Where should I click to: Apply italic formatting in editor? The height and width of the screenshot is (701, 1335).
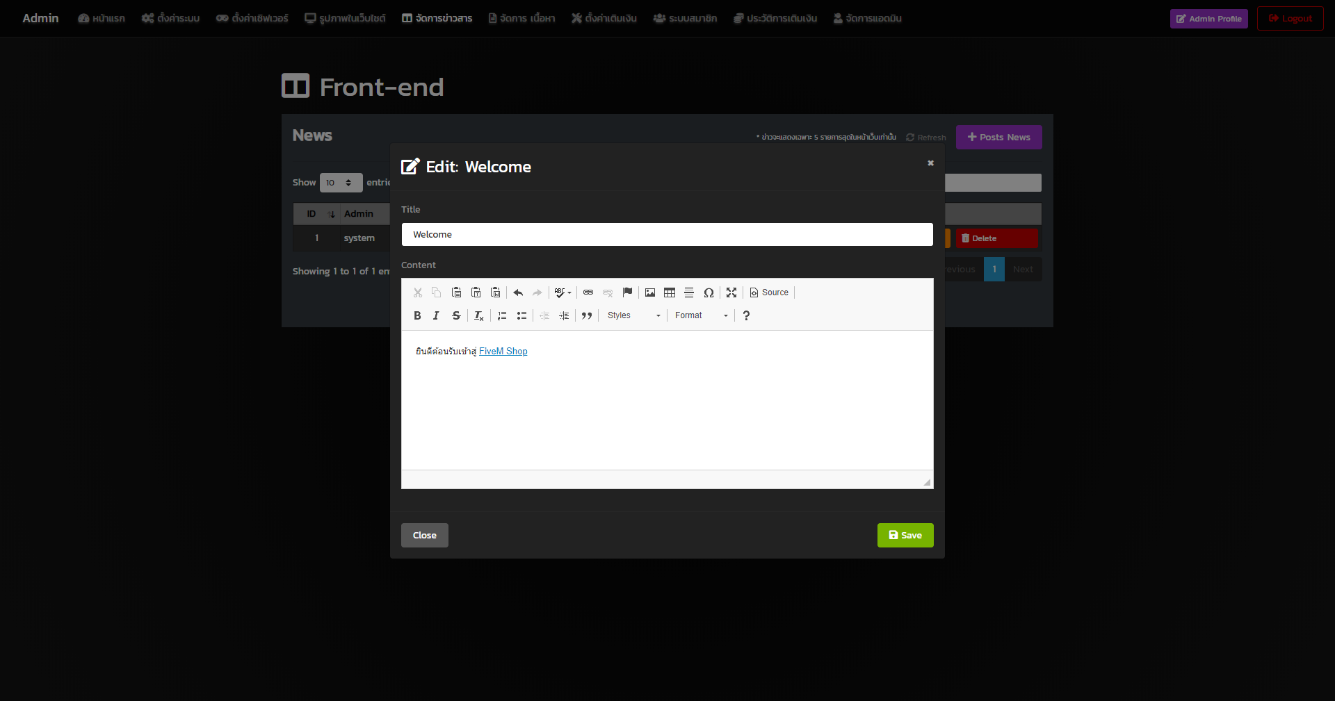tap(436, 315)
